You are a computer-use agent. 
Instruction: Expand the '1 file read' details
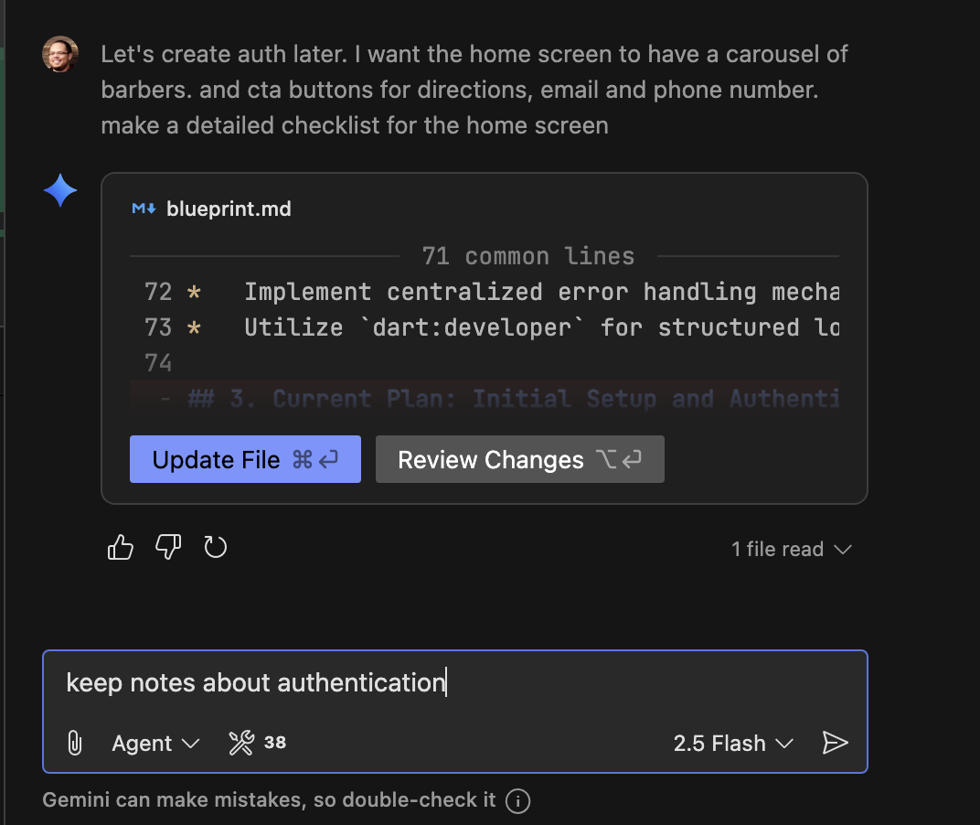click(791, 549)
